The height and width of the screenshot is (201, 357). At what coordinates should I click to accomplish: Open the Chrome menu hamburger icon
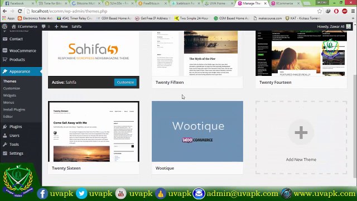pos(353,11)
